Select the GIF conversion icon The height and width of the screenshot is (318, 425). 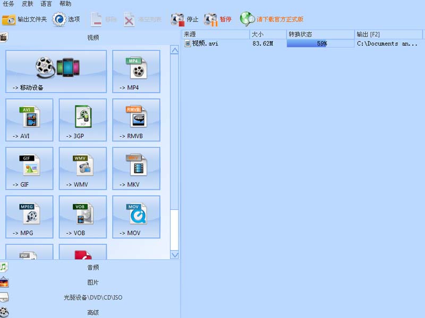point(29,169)
